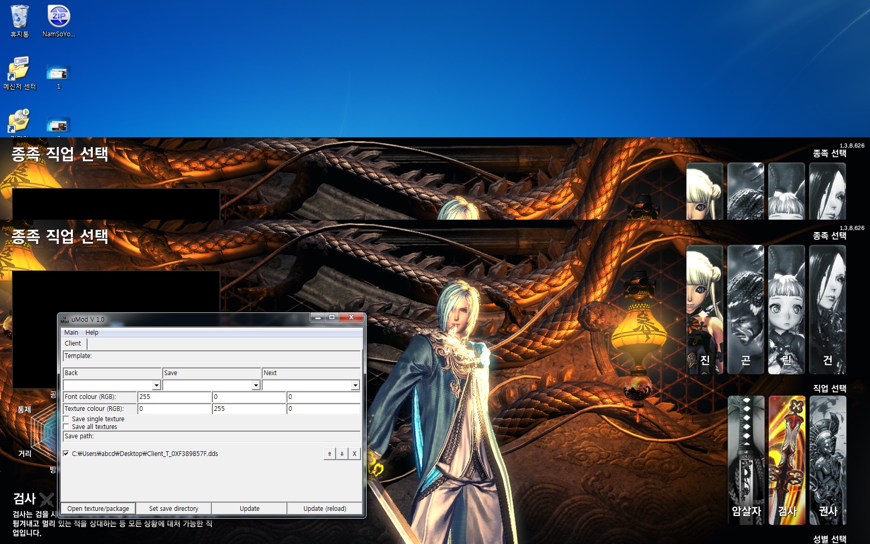This screenshot has height=544, width=870.
Task: Click the Font colour red value field
Action: 175,397
